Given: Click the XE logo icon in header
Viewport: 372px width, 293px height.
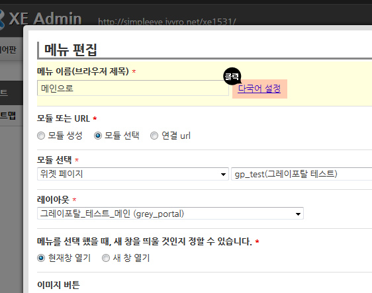Looking at the screenshot, I should (2, 19).
